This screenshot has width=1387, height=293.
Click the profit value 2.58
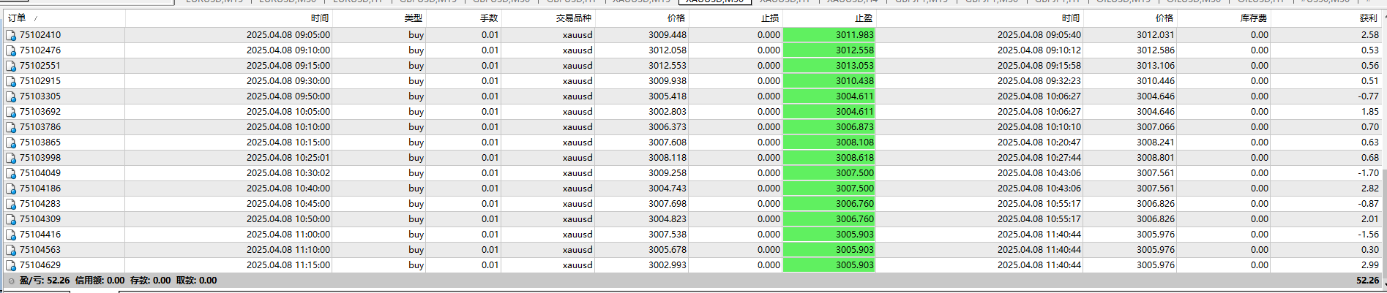tap(1370, 35)
